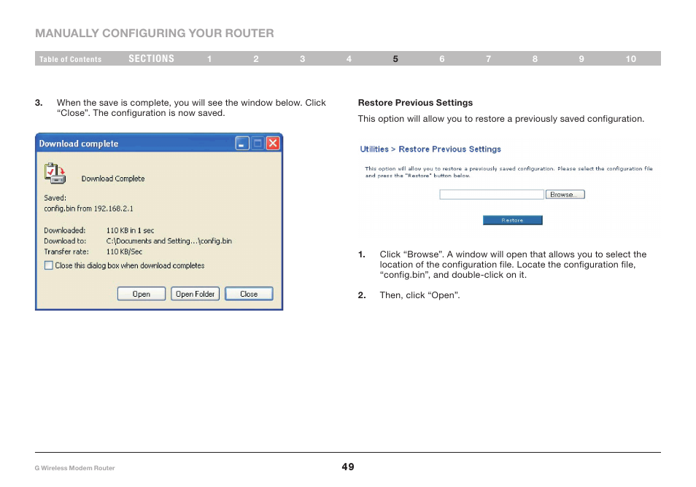
Task: Go to section 1 in navigation bar
Action: tap(209, 59)
